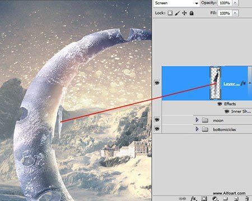Select the icicle layer thumbnail
The image size is (252, 201).
(216, 83)
